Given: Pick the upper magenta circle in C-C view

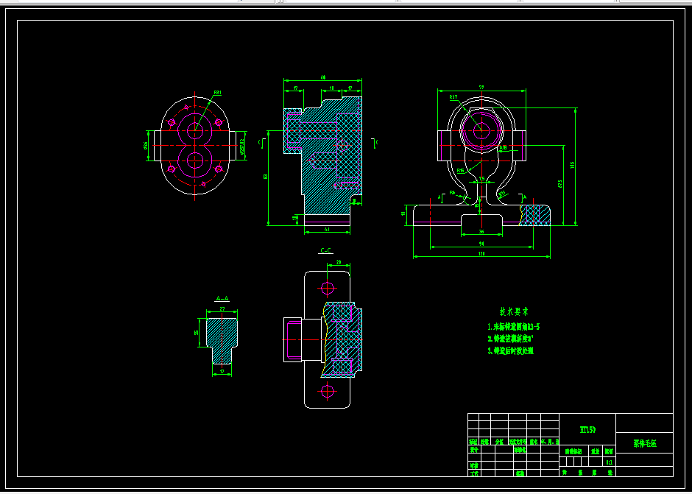Looking at the screenshot, I should [327, 289].
